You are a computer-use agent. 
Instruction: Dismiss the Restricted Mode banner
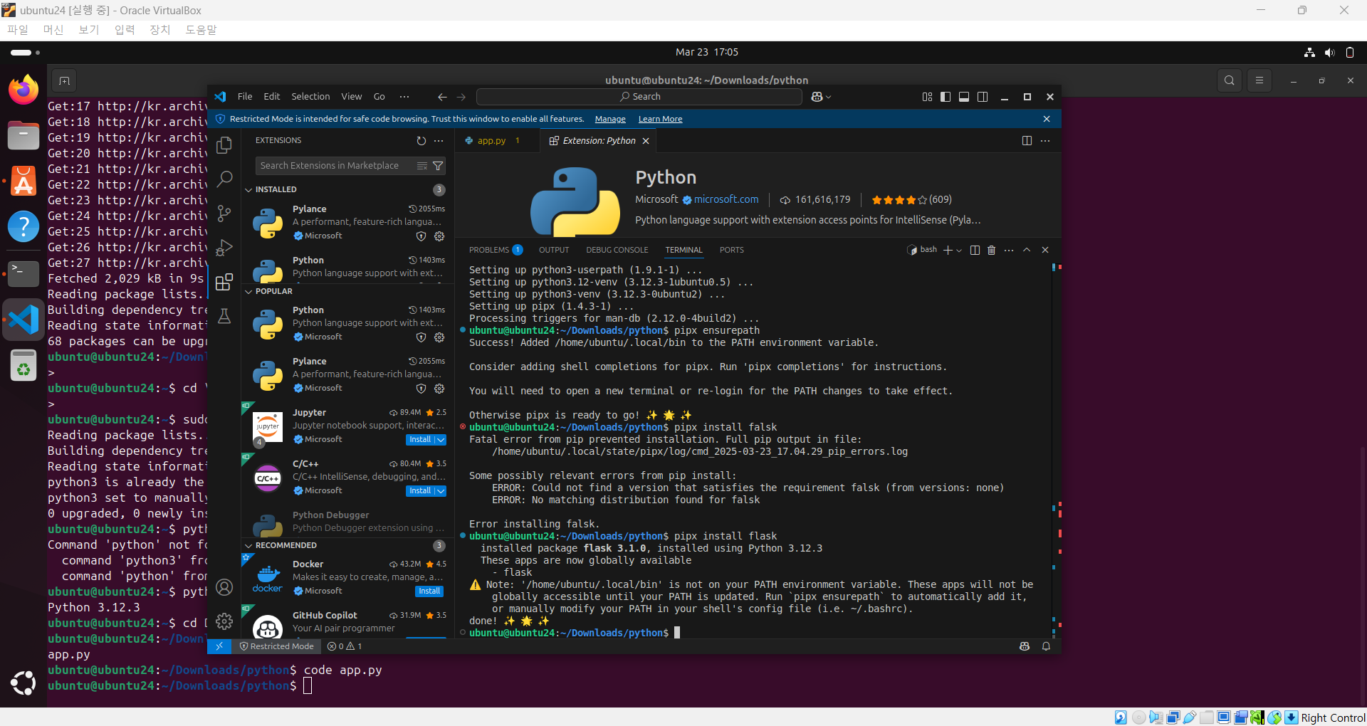tap(1047, 119)
